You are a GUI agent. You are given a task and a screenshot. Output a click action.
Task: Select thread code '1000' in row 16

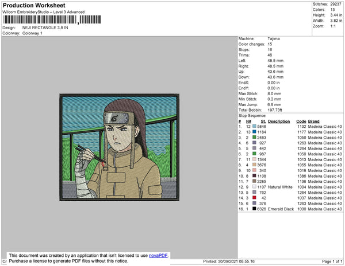point(302,209)
